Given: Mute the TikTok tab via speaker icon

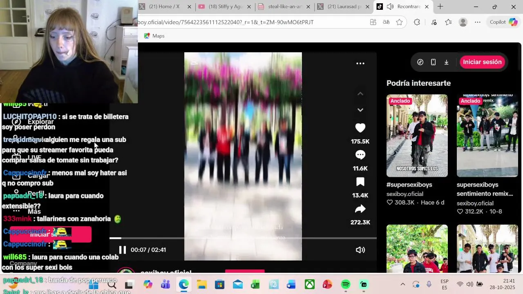Looking at the screenshot, I should tap(390, 7).
